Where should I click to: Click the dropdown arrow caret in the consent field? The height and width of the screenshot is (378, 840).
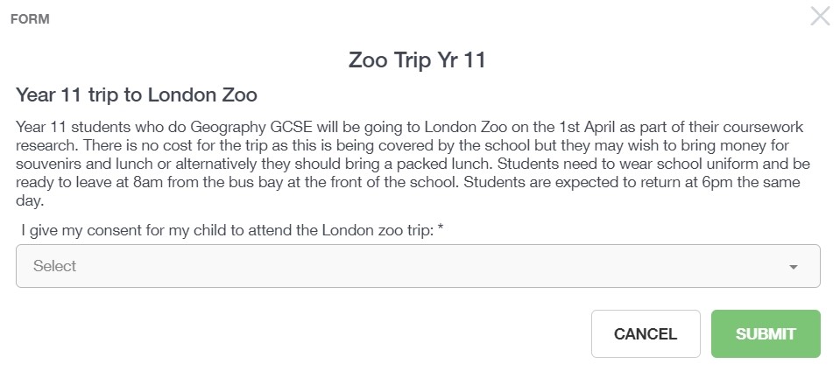point(794,267)
